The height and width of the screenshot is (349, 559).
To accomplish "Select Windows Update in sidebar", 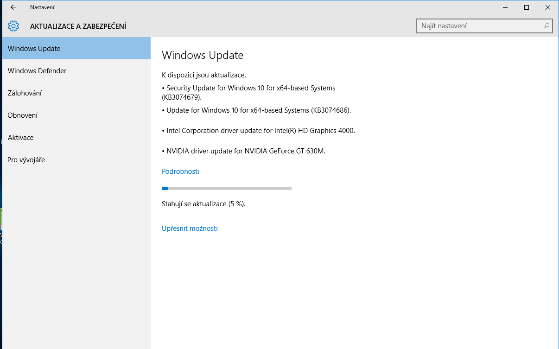I will click(76, 48).
